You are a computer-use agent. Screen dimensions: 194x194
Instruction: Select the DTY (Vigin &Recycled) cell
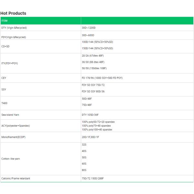(14, 28)
